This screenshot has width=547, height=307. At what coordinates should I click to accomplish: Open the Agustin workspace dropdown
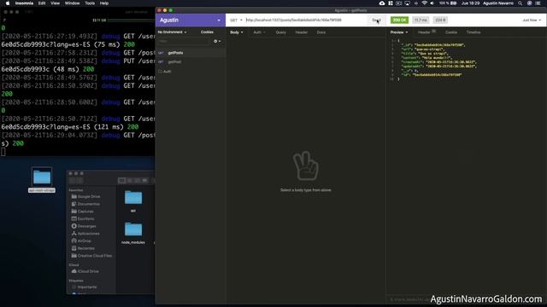point(190,20)
